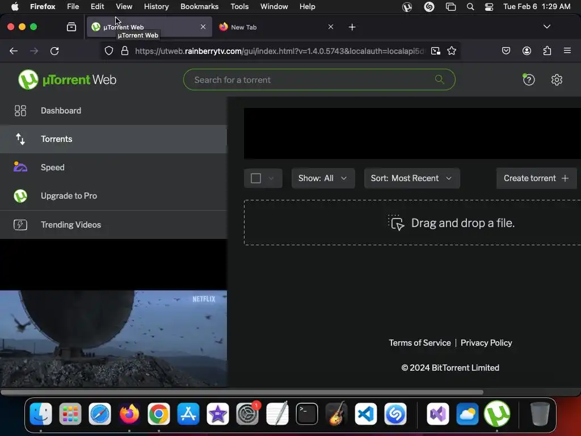Screen dimensions: 581x436
Task: Select the µTorrent Web browser tab
Action: click(x=149, y=27)
